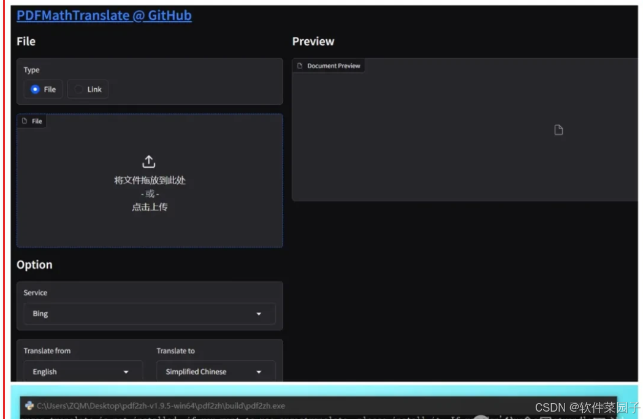
Task: Click the arrow of the Simplified Chinese dropdown
Action: point(259,372)
